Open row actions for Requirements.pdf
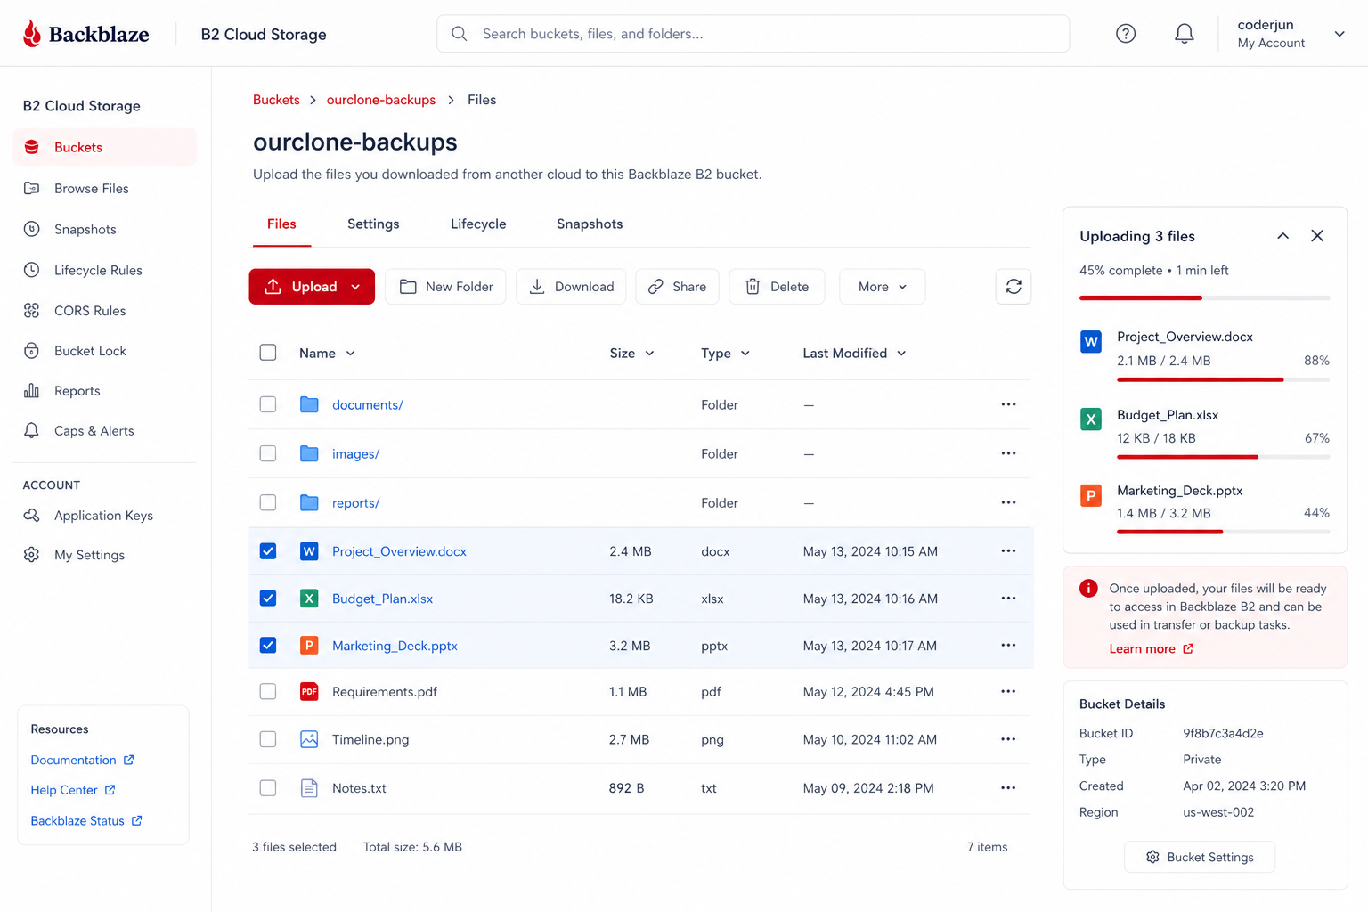 point(1008,692)
